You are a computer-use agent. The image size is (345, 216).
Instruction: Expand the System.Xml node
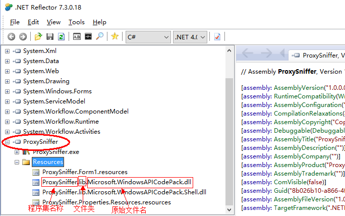tap(7, 51)
